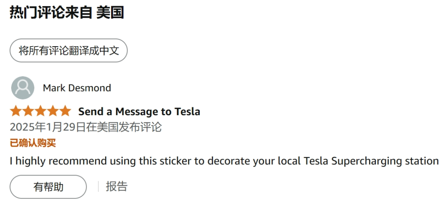Click the third orange rating star
The width and height of the screenshot is (446, 203).
click(40, 111)
